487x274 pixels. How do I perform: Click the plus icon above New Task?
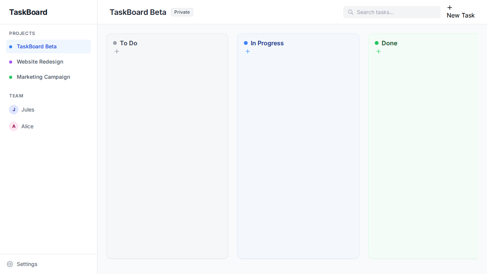pyautogui.click(x=449, y=7)
